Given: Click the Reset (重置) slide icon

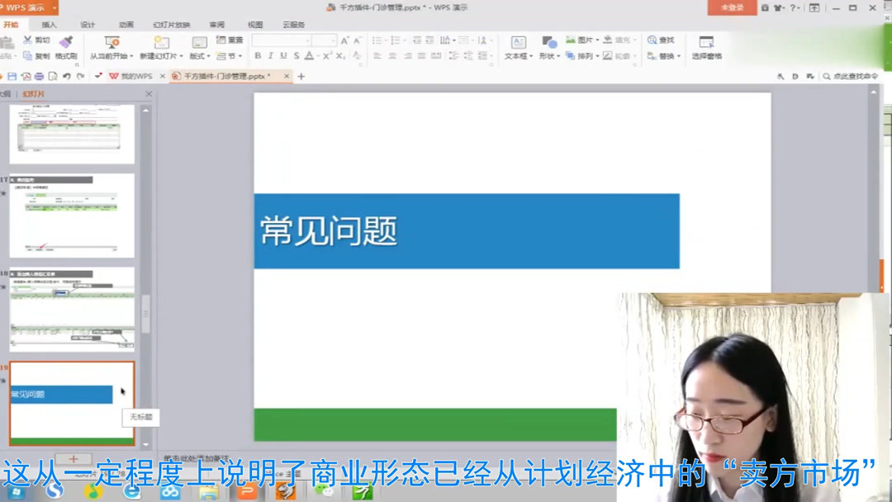Looking at the screenshot, I should 227,41.
